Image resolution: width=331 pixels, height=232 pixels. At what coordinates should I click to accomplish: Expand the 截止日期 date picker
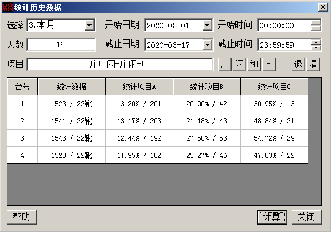(x=208, y=45)
